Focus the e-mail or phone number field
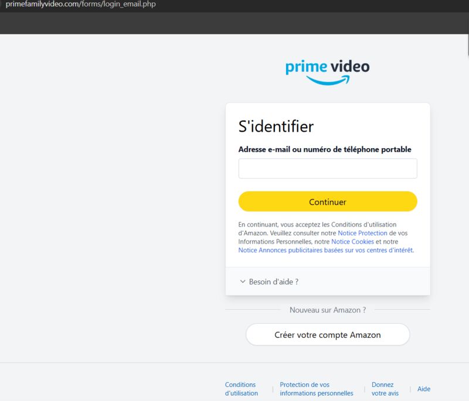 click(x=328, y=169)
